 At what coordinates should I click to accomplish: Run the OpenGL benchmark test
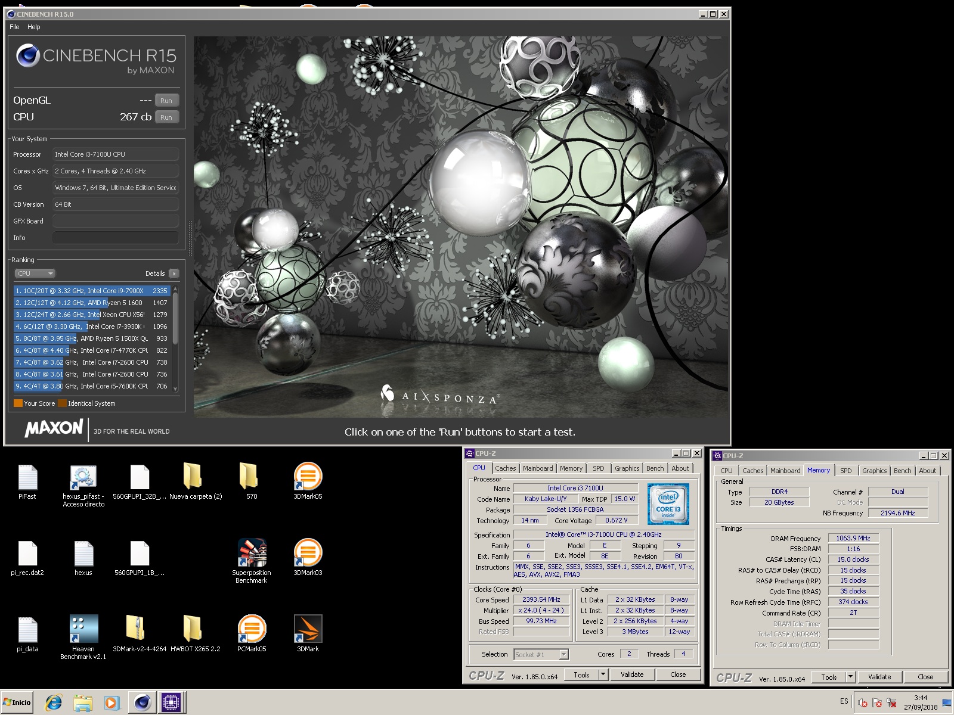(166, 101)
